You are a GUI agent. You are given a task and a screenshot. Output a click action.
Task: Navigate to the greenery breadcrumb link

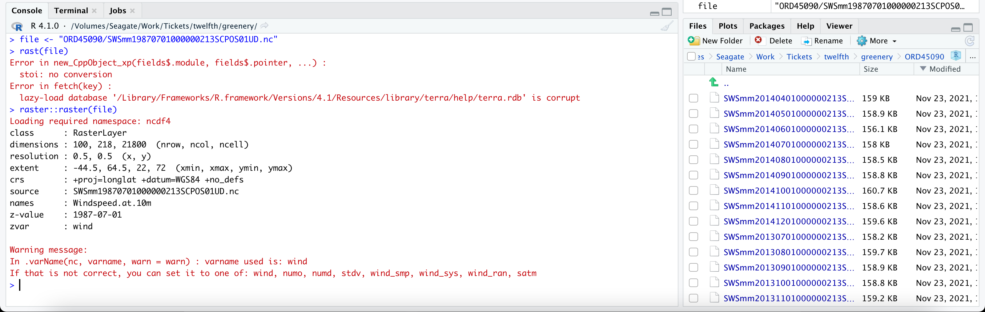click(x=877, y=56)
